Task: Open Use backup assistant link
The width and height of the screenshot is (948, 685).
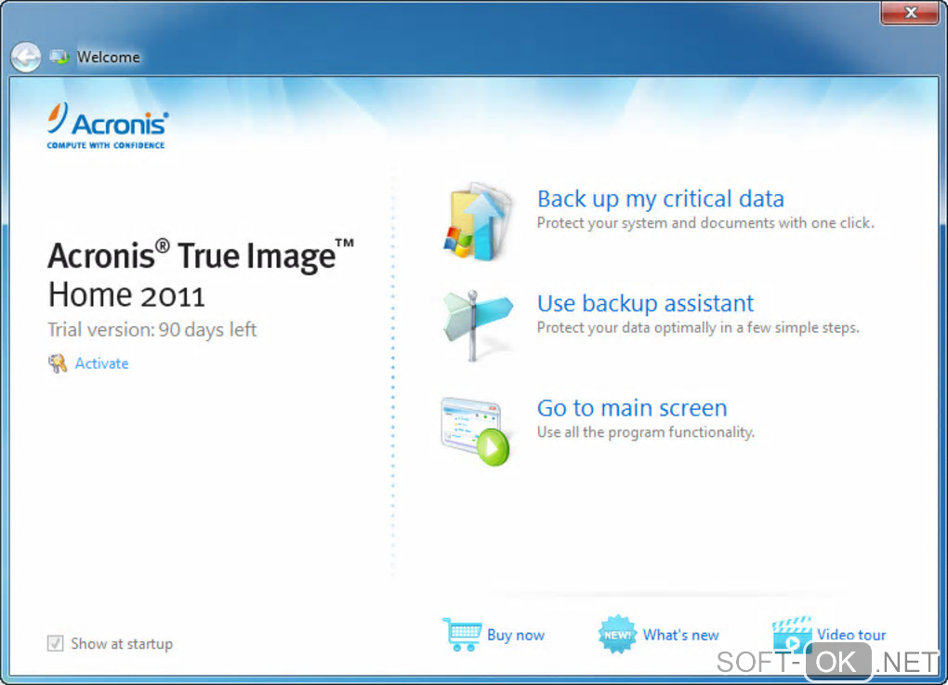Action: (x=645, y=304)
